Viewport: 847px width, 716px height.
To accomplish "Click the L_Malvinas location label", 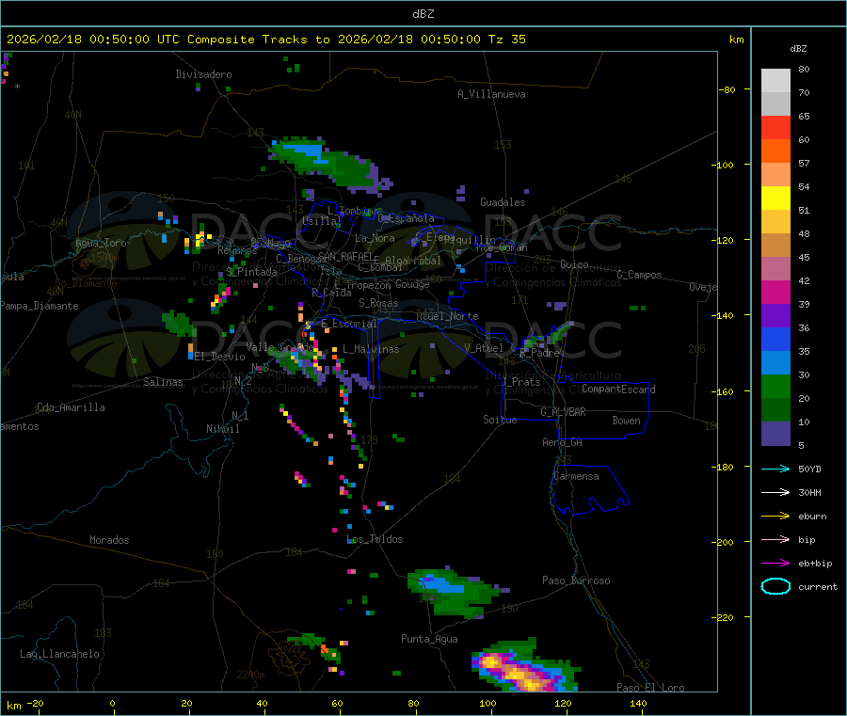I will pyautogui.click(x=371, y=349).
